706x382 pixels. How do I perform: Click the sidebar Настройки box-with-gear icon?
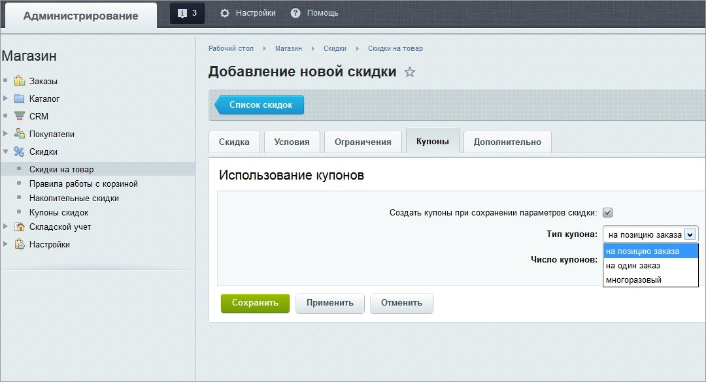[20, 244]
